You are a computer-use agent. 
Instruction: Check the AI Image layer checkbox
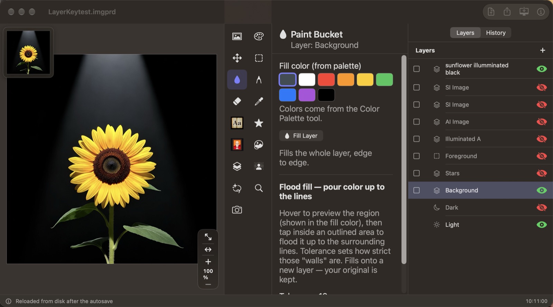(x=416, y=122)
